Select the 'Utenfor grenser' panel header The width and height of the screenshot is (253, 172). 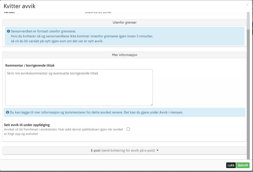pyautogui.click(x=125, y=23)
